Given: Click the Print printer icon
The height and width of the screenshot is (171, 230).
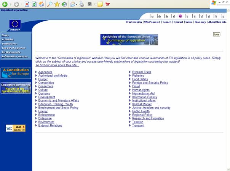Looking at the screenshot, I should (x=81, y=4).
